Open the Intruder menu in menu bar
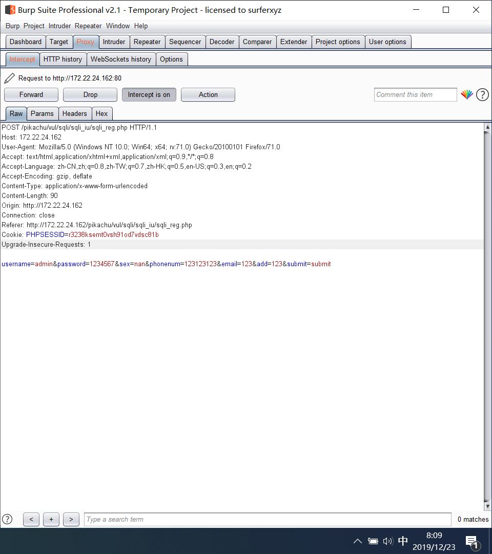 tap(59, 26)
